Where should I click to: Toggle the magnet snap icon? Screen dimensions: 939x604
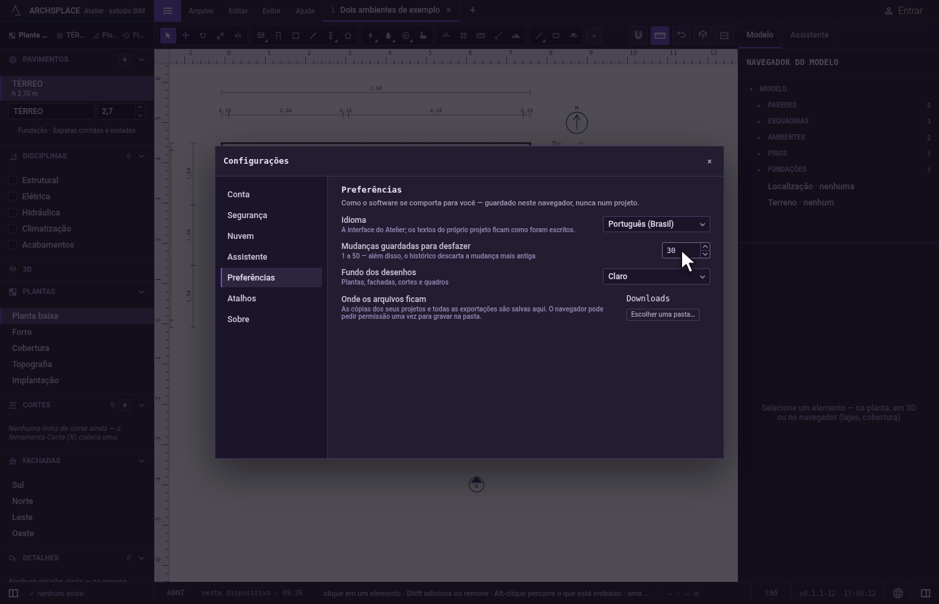pyautogui.click(x=639, y=35)
